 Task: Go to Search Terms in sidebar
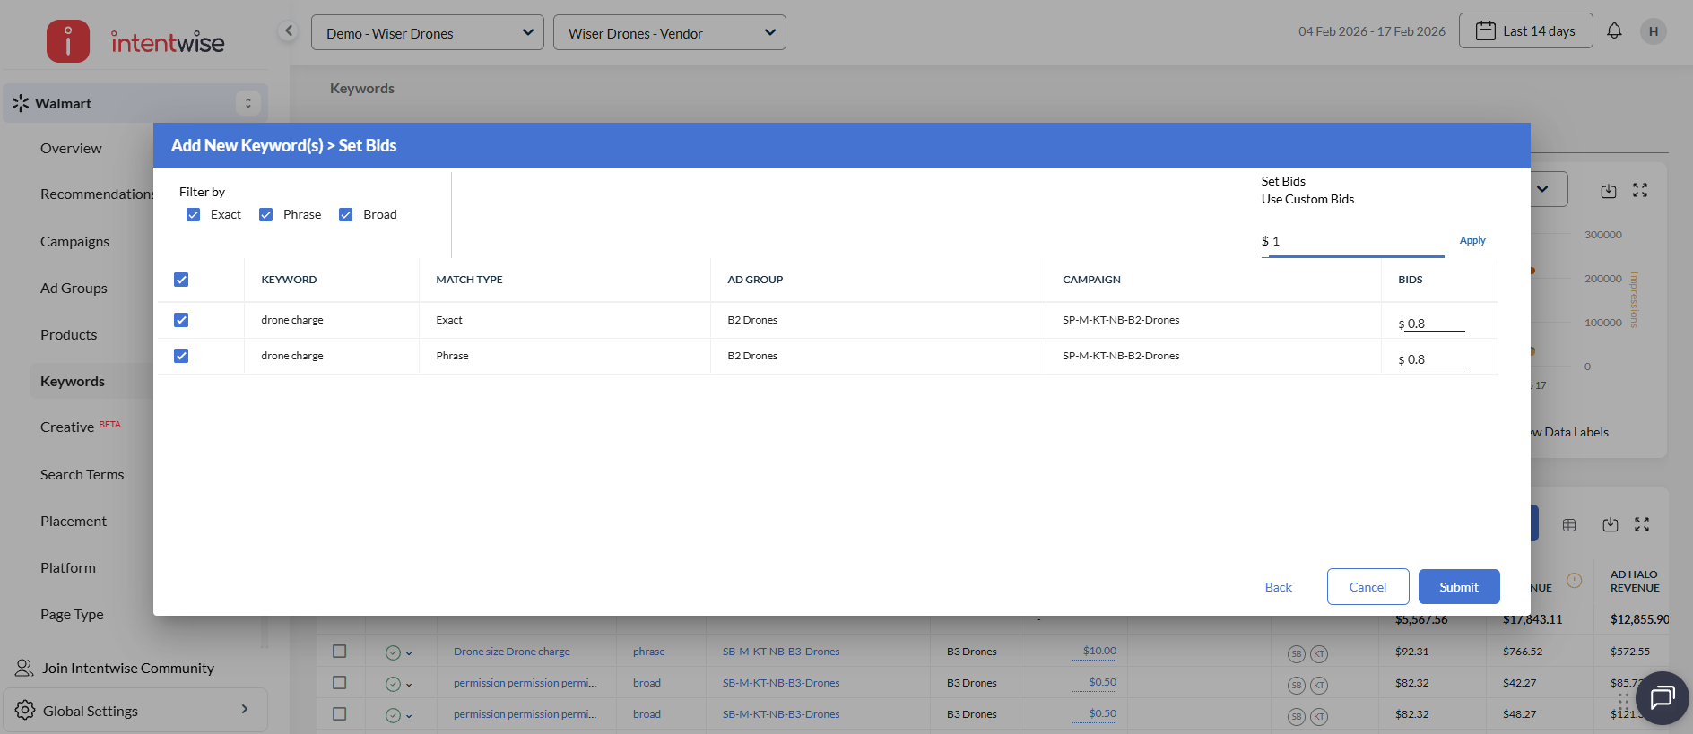pyautogui.click(x=82, y=475)
